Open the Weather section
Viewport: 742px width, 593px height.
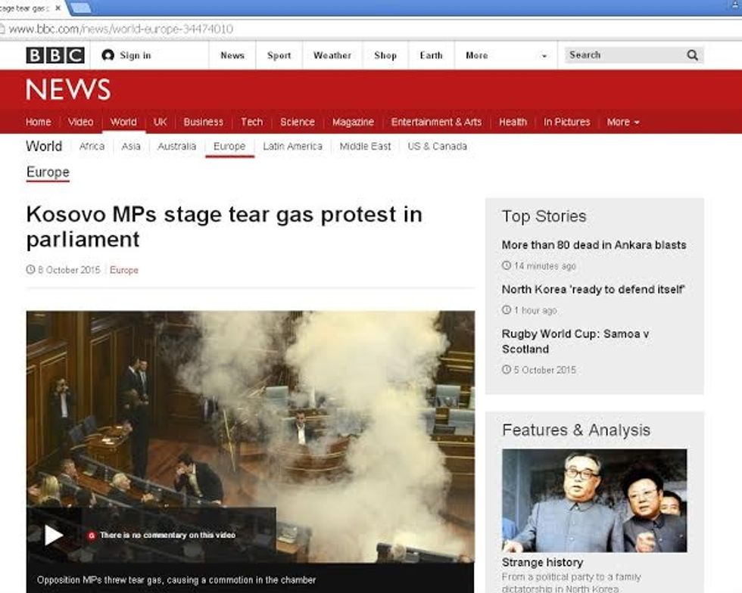tap(332, 55)
